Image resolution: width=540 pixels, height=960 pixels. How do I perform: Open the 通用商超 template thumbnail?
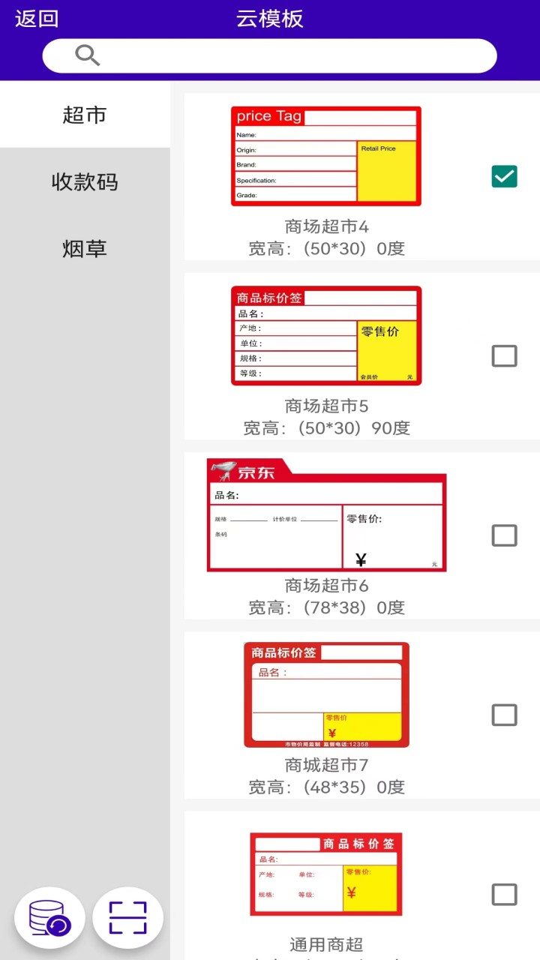click(x=325, y=874)
